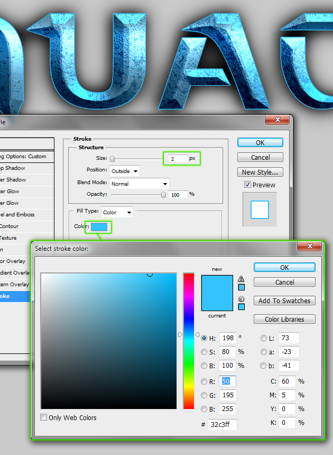333x455 pixels.
Task: Select the S saturation radio button
Action: [x=204, y=351]
